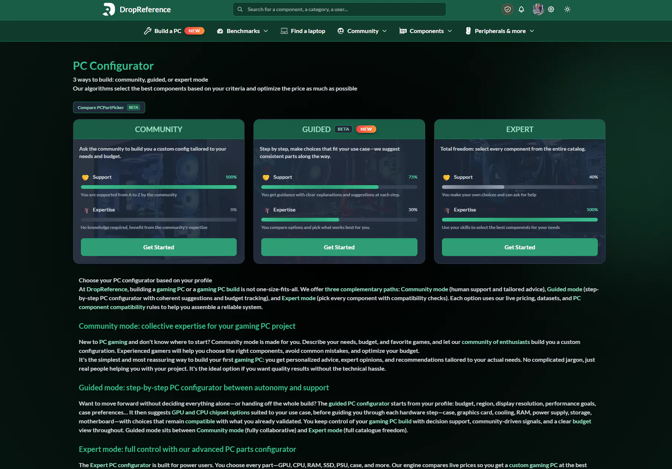Click 'Expert mode: full control' heading
Screen dimensions: 672x469
(187, 449)
